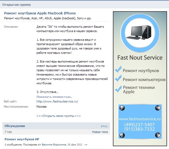Click phone number (499)237-5407 on banner
The width and height of the screenshot is (169, 149).
tap(139, 125)
